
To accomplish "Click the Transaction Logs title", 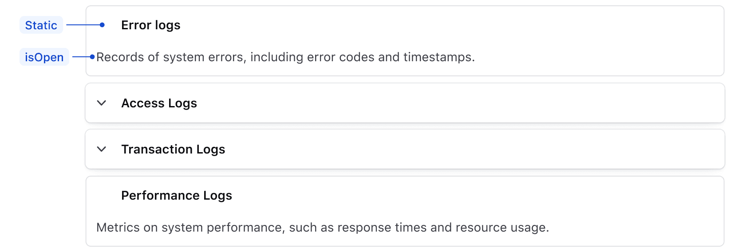I will [173, 149].
